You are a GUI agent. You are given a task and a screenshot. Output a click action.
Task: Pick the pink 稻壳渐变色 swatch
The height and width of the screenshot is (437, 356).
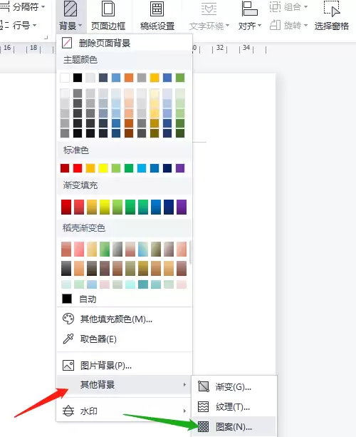(x=79, y=249)
